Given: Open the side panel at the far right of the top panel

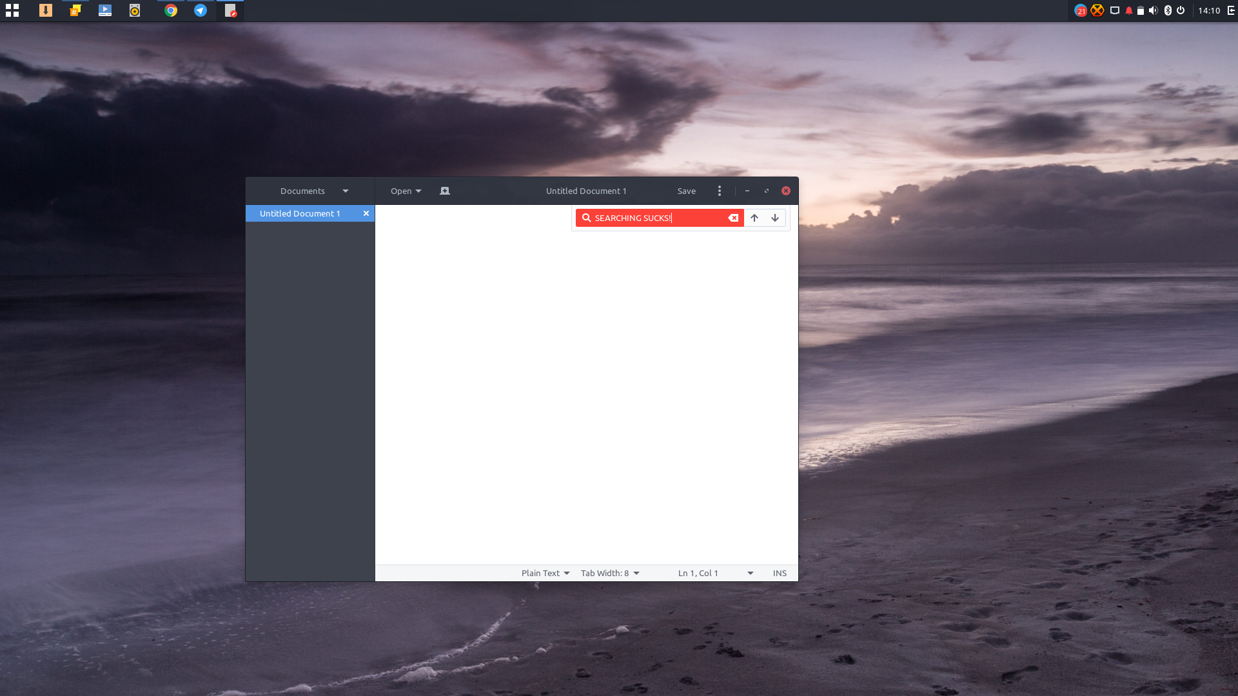Looking at the screenshot, I should [1231, 10].
